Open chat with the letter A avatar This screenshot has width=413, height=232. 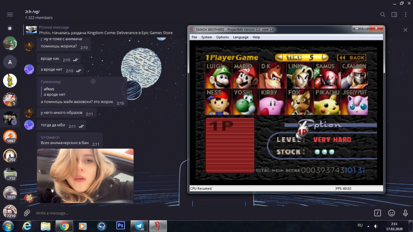click(10, 62)
